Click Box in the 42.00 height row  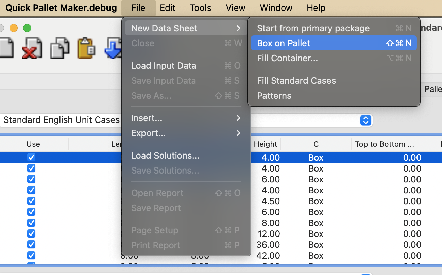point(316,256)
